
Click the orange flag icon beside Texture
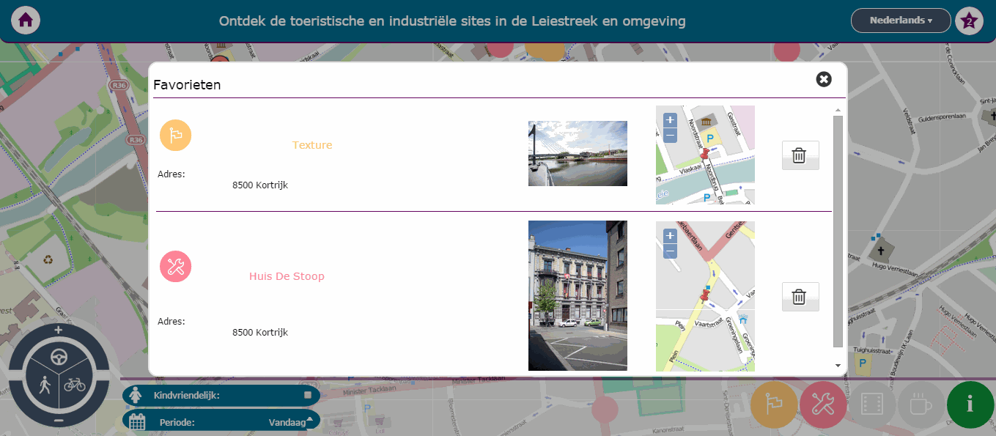click(176, 136)
